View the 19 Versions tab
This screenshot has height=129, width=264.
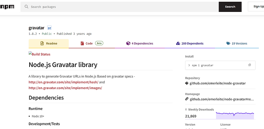click(237, 43)
